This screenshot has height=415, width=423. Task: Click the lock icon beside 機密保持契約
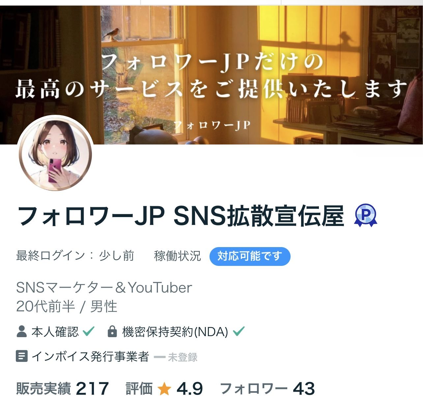coord(112,332)
